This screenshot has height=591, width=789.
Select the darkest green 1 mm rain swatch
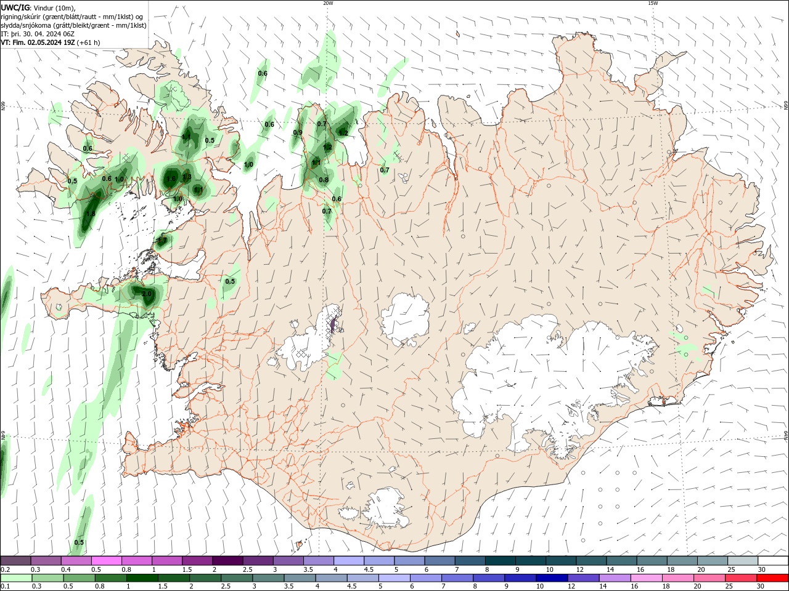click(x=142, y=577)
